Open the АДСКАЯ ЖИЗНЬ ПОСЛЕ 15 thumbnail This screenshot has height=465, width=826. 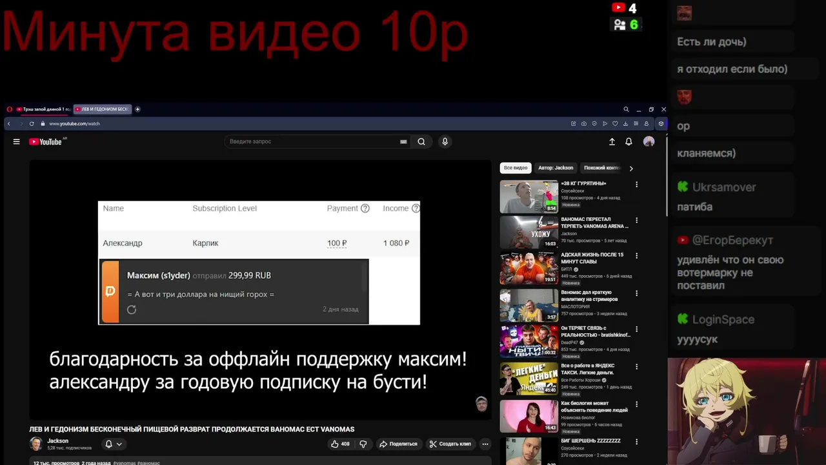529,269
